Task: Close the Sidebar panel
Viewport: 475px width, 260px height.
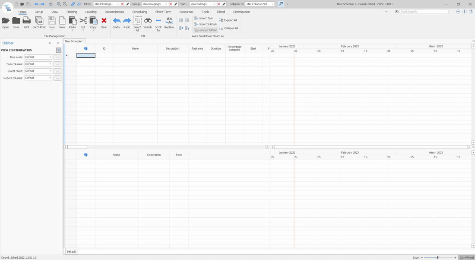Action: click(x=58, y=43)
